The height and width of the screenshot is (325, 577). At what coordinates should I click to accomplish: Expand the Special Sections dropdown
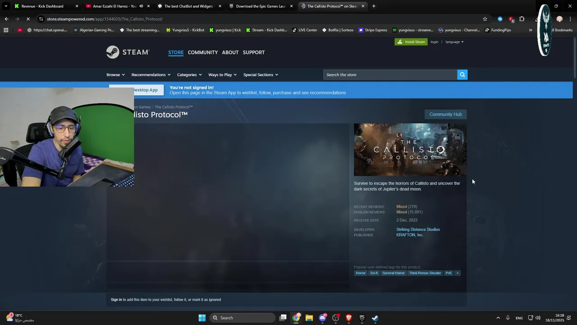click(261, 74)
